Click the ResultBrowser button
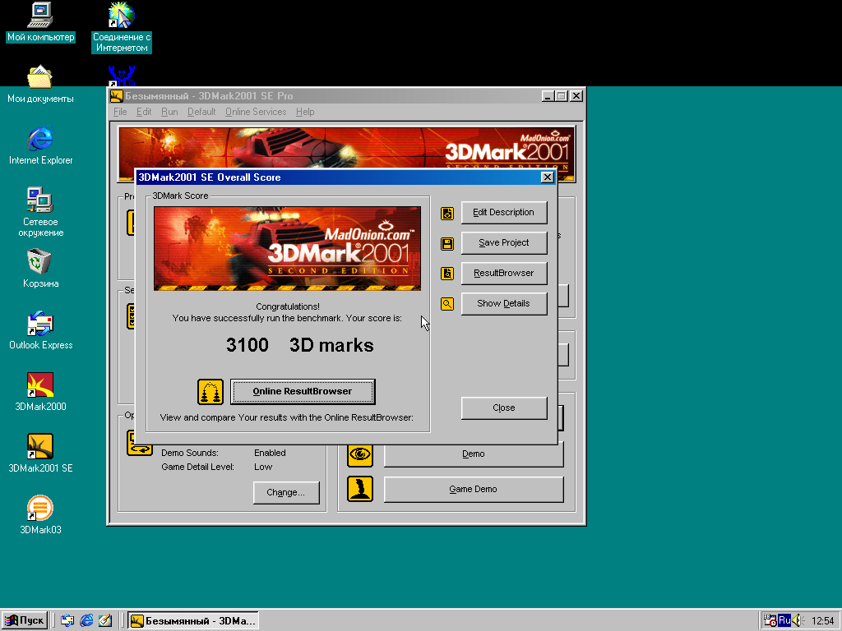 (504, 273)
